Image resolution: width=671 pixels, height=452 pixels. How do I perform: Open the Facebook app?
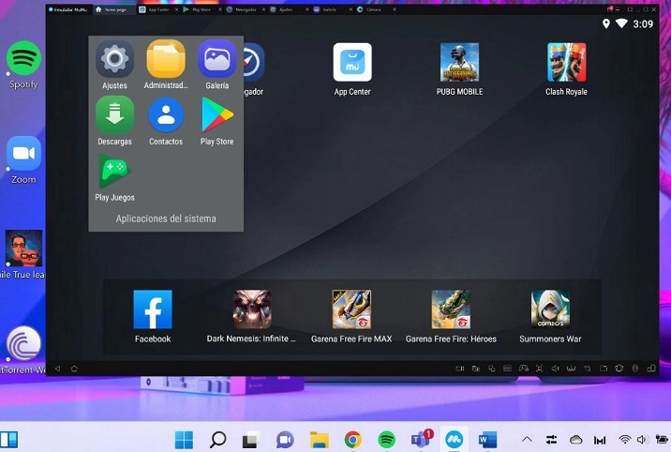pyautogui.click(x=153, y=316)
